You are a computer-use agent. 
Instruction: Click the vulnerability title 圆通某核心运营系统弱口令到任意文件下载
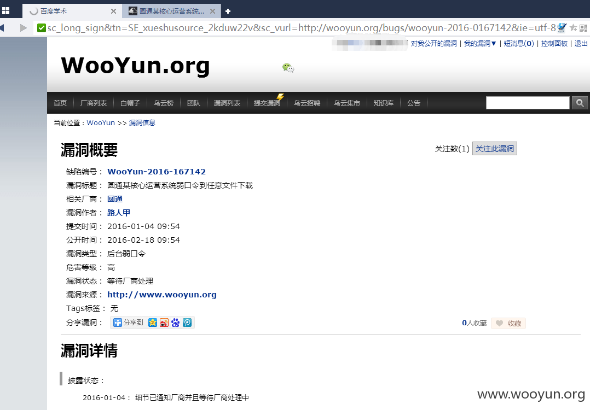180,186
